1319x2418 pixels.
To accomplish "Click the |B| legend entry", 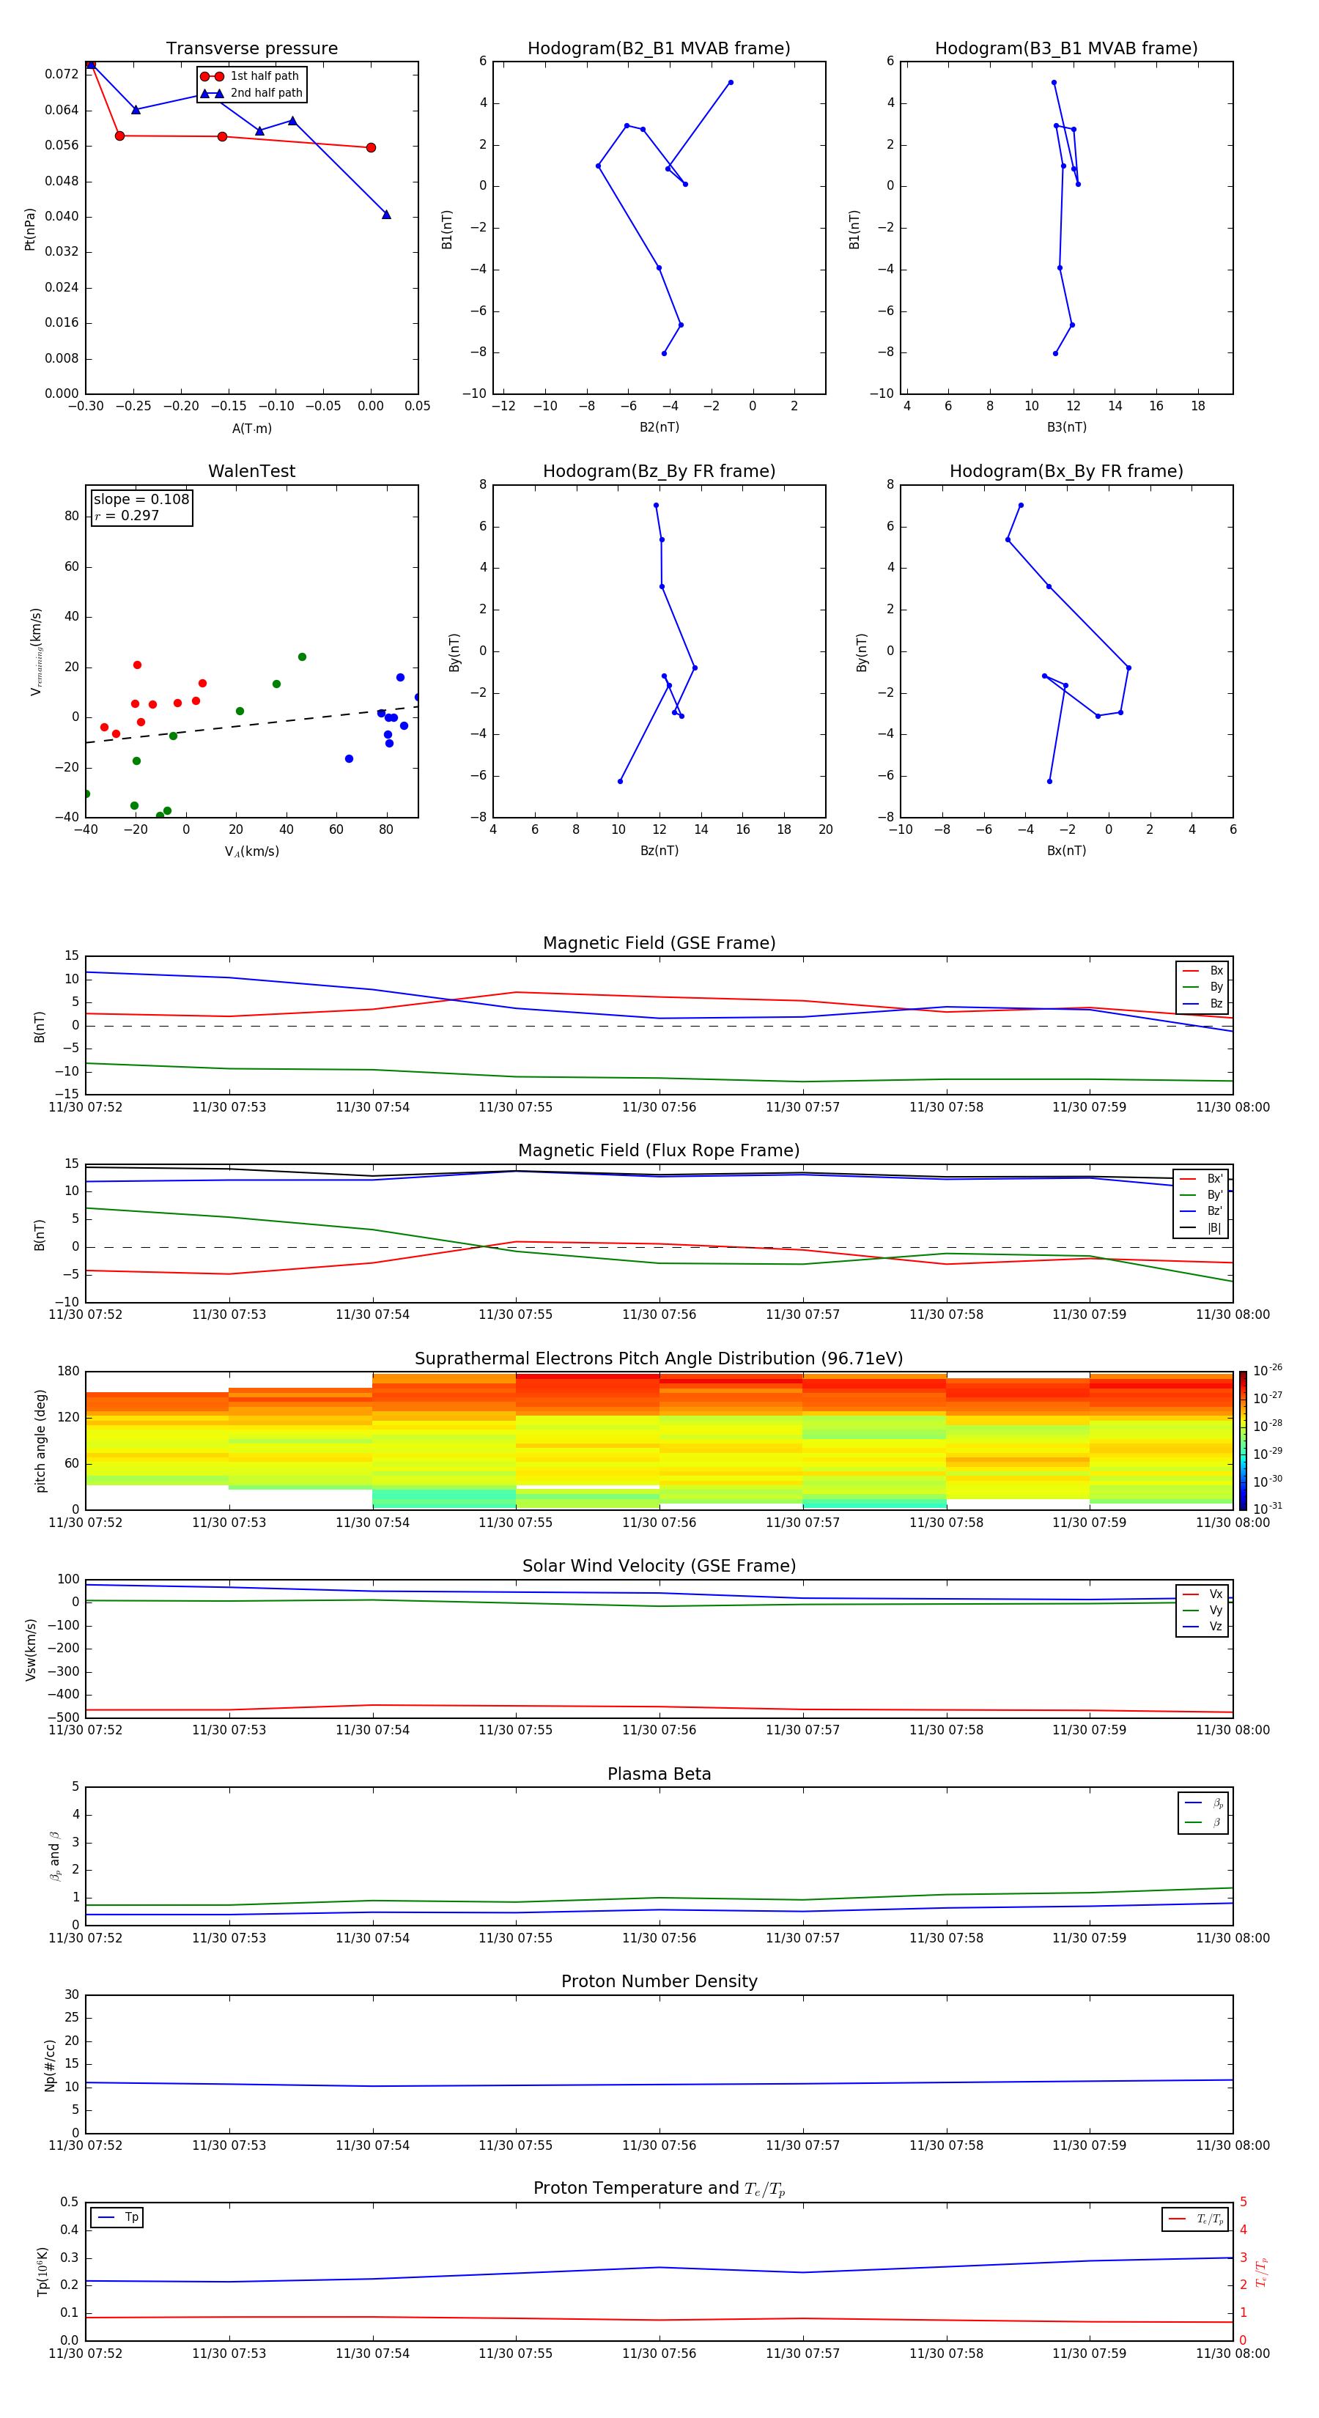I will coord(1202,1228).
